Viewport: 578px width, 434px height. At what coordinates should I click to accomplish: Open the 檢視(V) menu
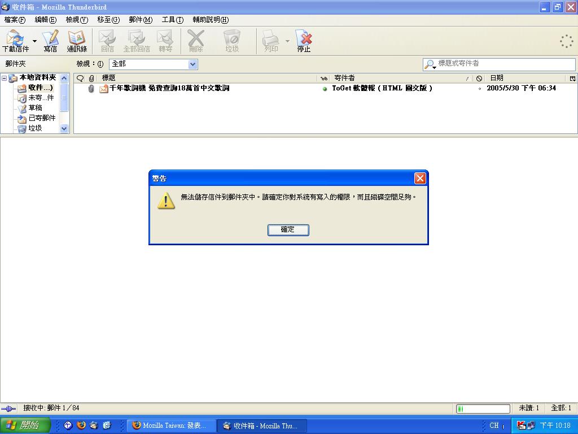click(x=77, y=20)
